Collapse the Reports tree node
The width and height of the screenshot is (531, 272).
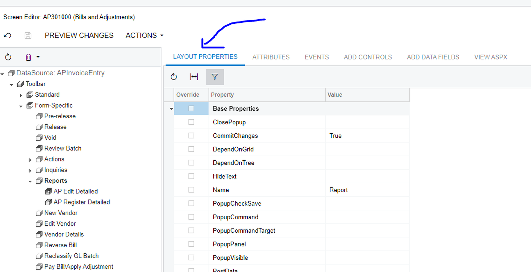30,181
